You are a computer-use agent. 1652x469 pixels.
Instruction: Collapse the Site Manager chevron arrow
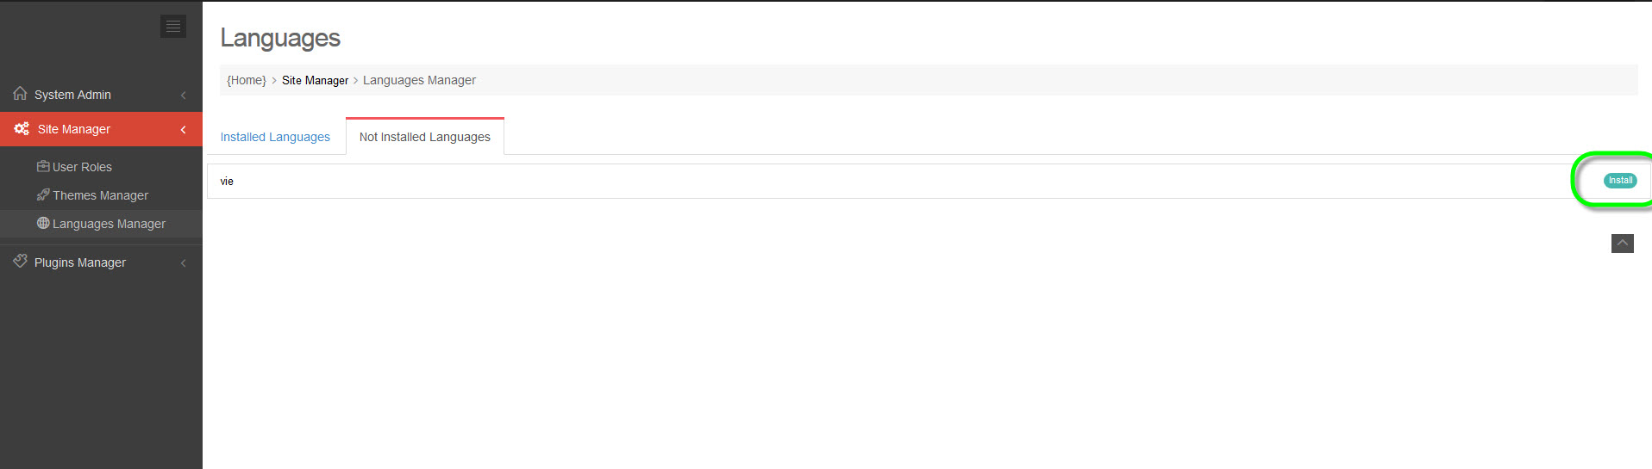pos(183,129)
